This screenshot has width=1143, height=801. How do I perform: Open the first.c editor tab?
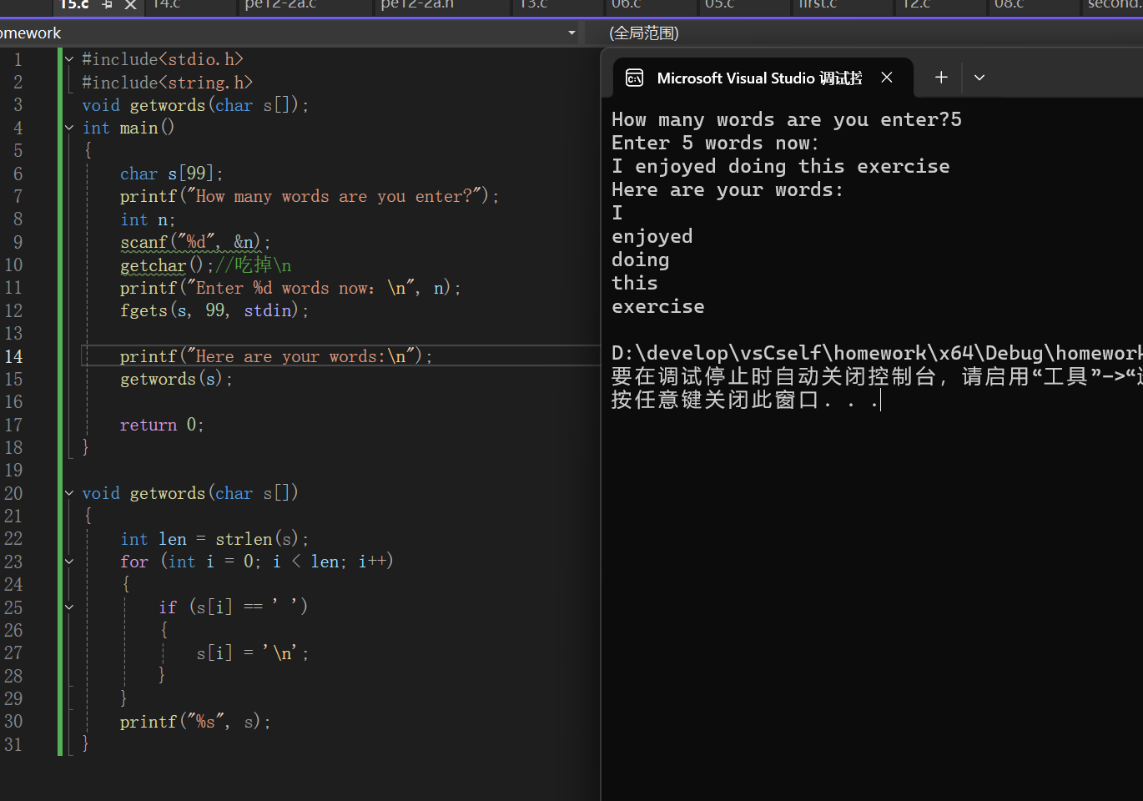click(x=818, y=5)
